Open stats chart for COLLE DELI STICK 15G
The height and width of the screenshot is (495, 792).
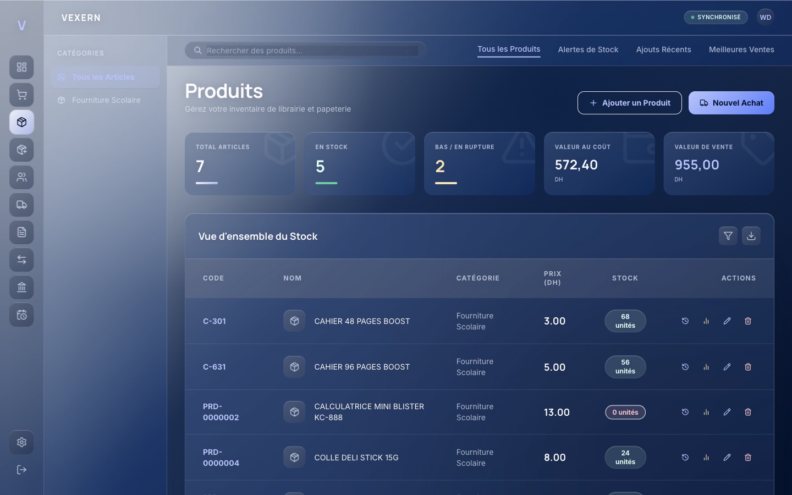(706, 458)
